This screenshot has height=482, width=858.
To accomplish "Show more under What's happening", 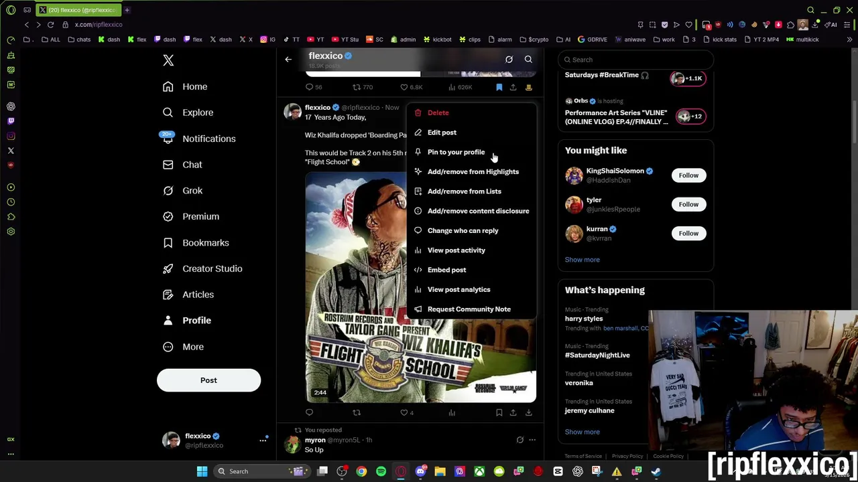I will coord(582,432).
